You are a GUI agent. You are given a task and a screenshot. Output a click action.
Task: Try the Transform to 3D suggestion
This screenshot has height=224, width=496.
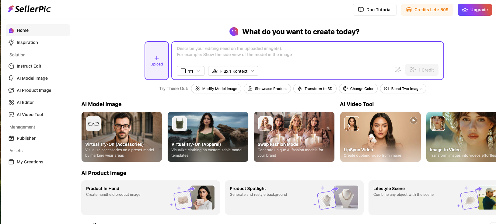315,89
